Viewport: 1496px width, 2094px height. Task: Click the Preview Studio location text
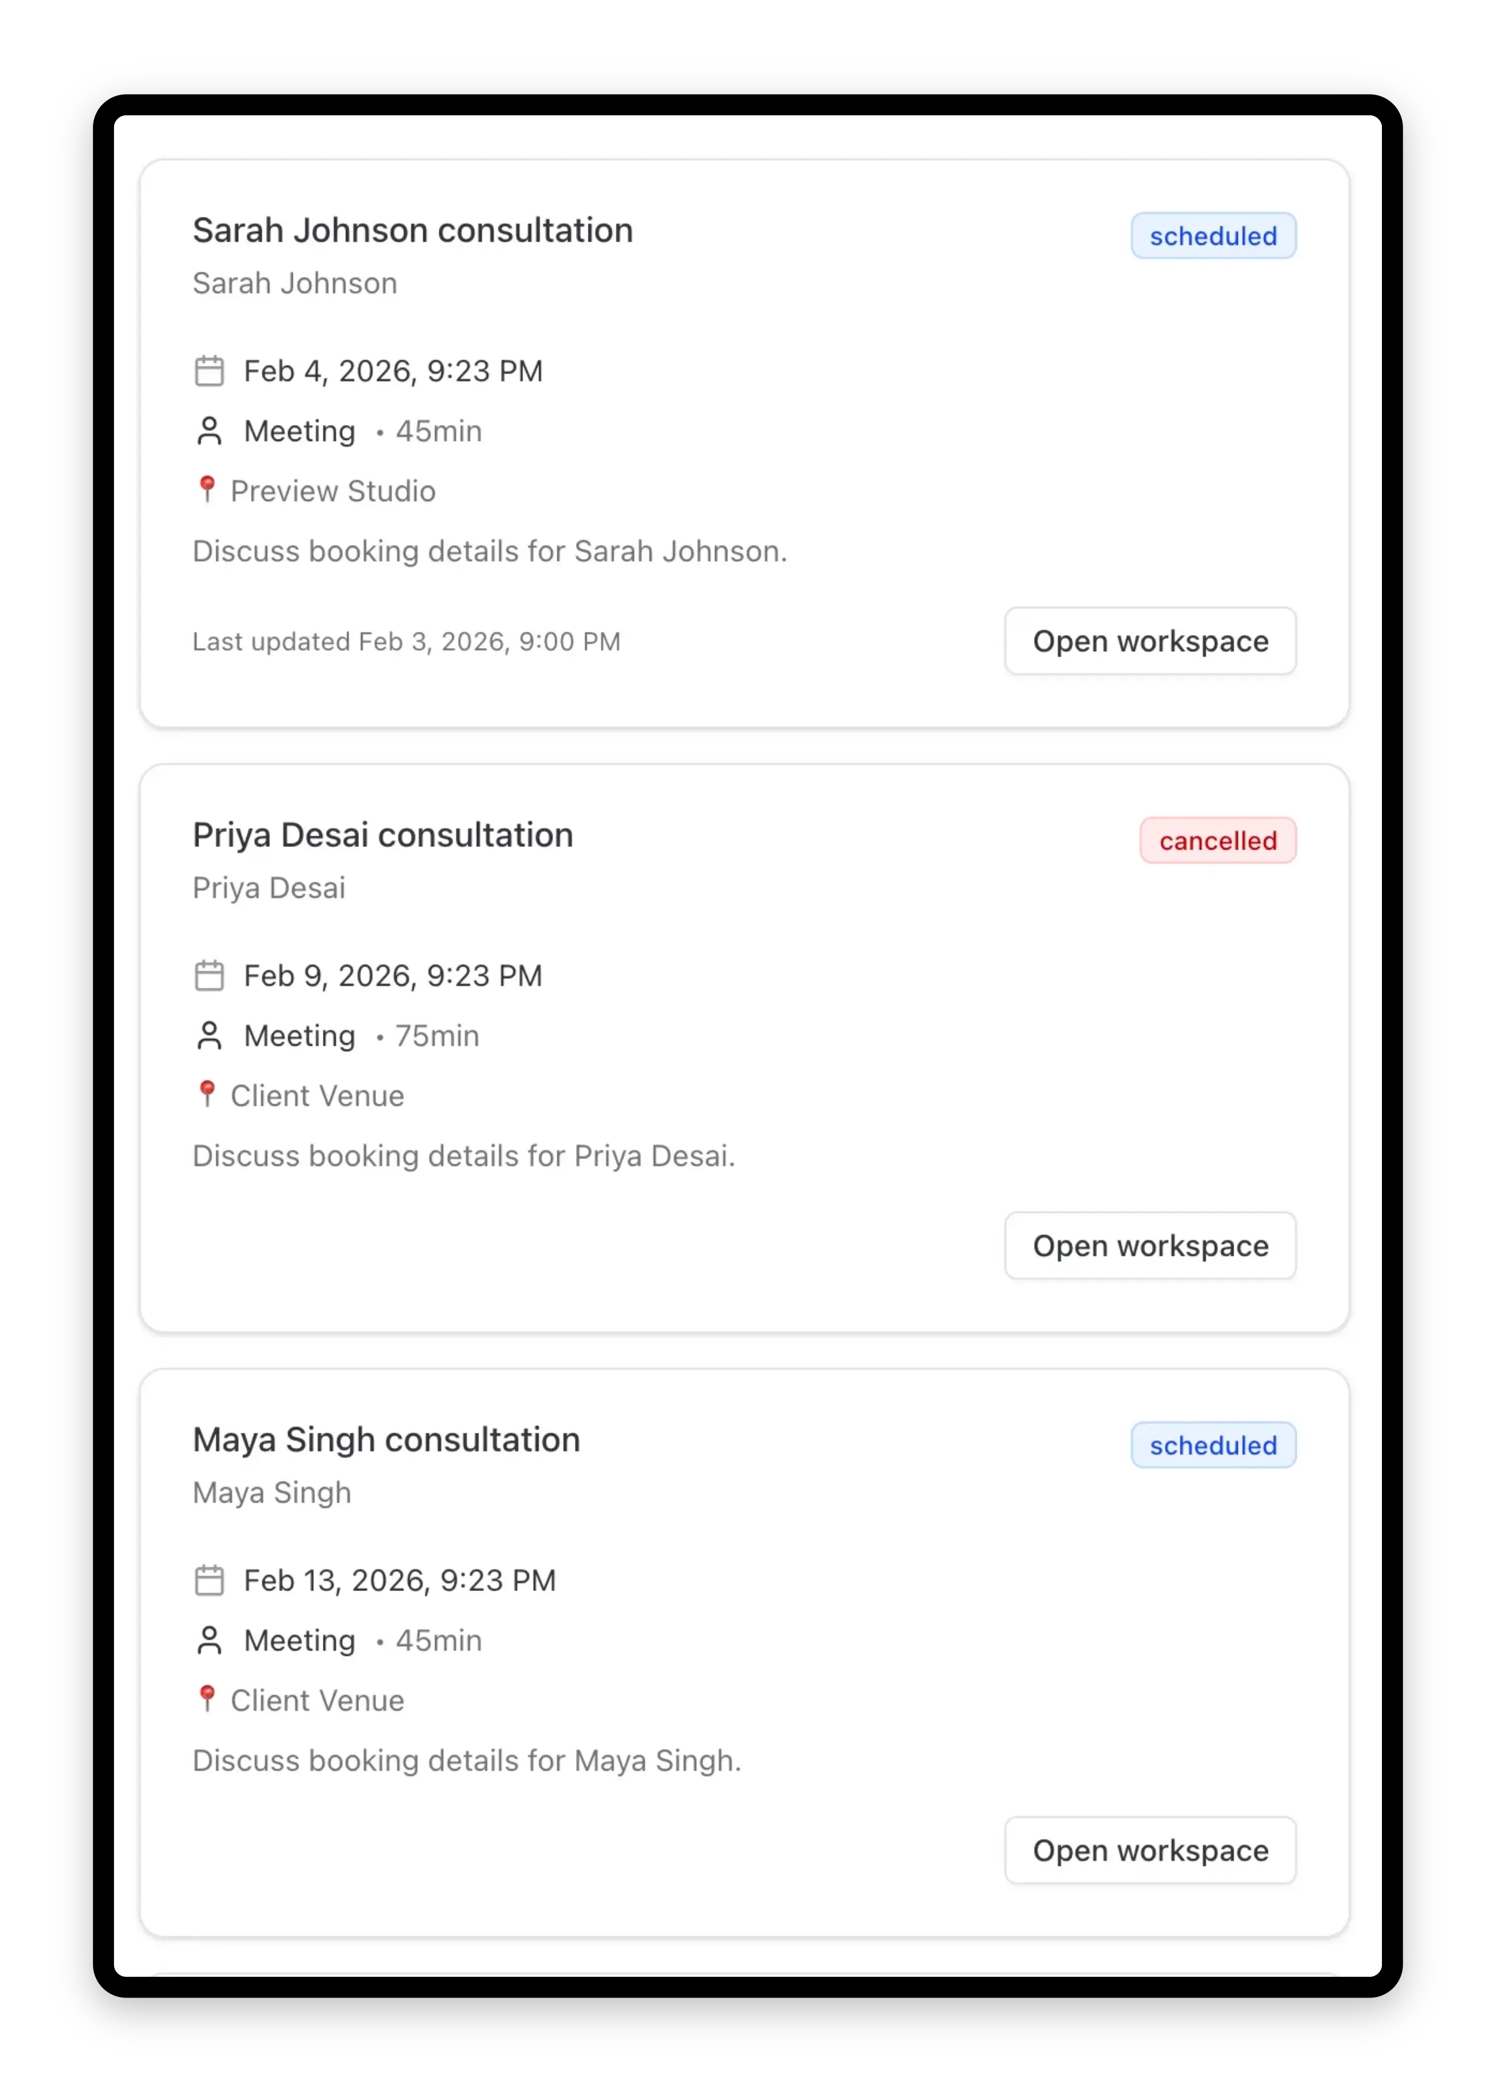[332, 492]
